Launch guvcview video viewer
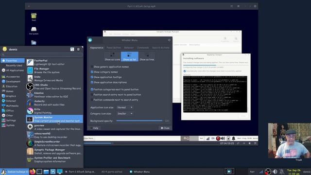 point(54,127)
